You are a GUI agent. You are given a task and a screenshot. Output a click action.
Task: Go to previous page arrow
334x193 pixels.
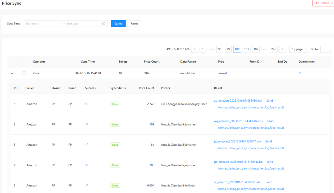click(194, 49)
